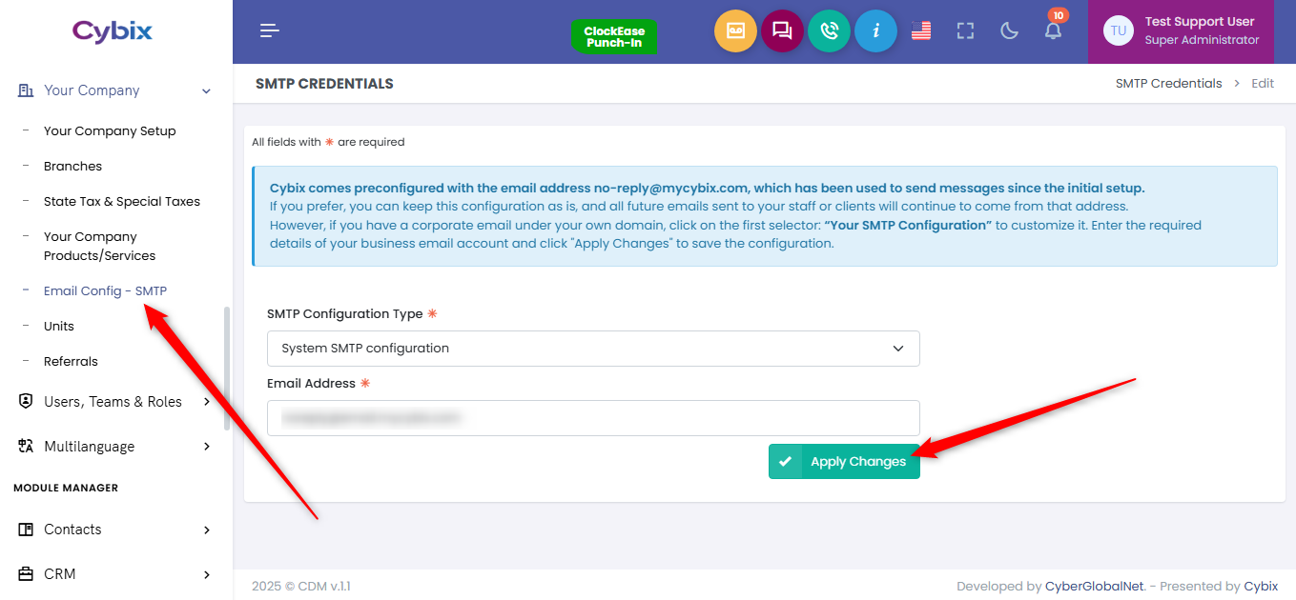Open SMTP Configuration Type dropdown
This screenshot has height=600, width=1296.
pyautogui.click(x=593, y=349)
